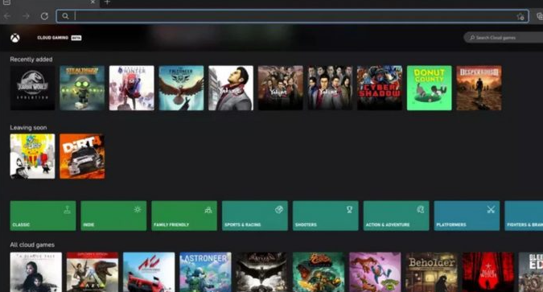The image size is (543, 292).
Task: Click the browser forward arrow
Action: 26,16
